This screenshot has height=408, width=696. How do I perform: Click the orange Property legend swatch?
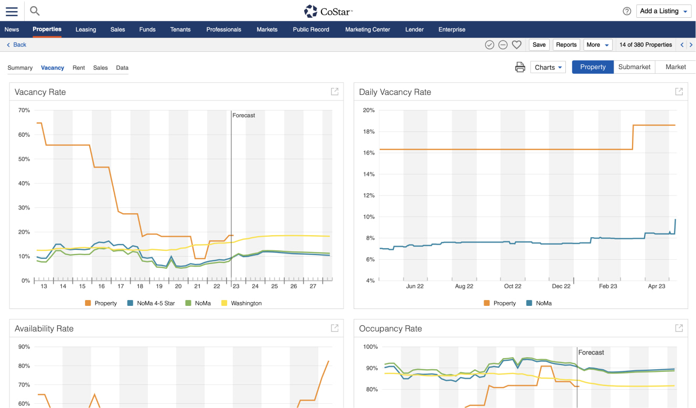pos(88,303)
